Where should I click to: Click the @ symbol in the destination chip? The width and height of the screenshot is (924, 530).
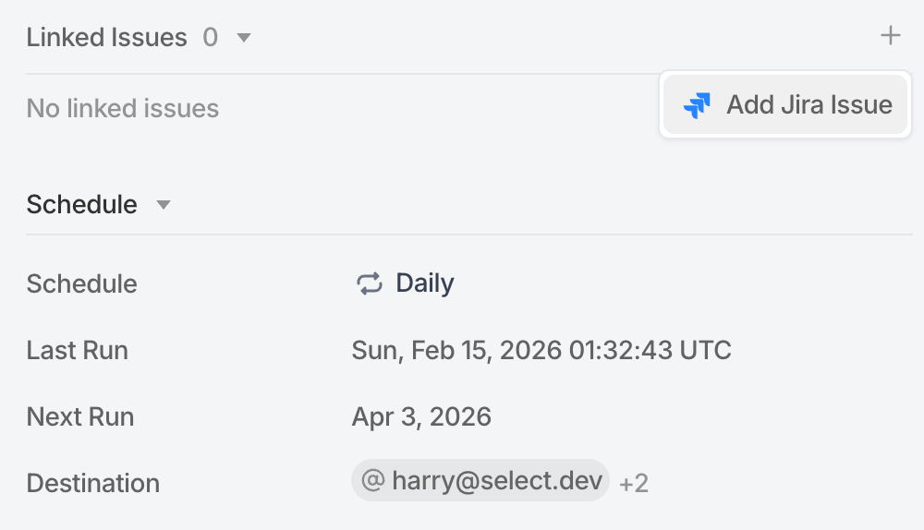point(373,481)
